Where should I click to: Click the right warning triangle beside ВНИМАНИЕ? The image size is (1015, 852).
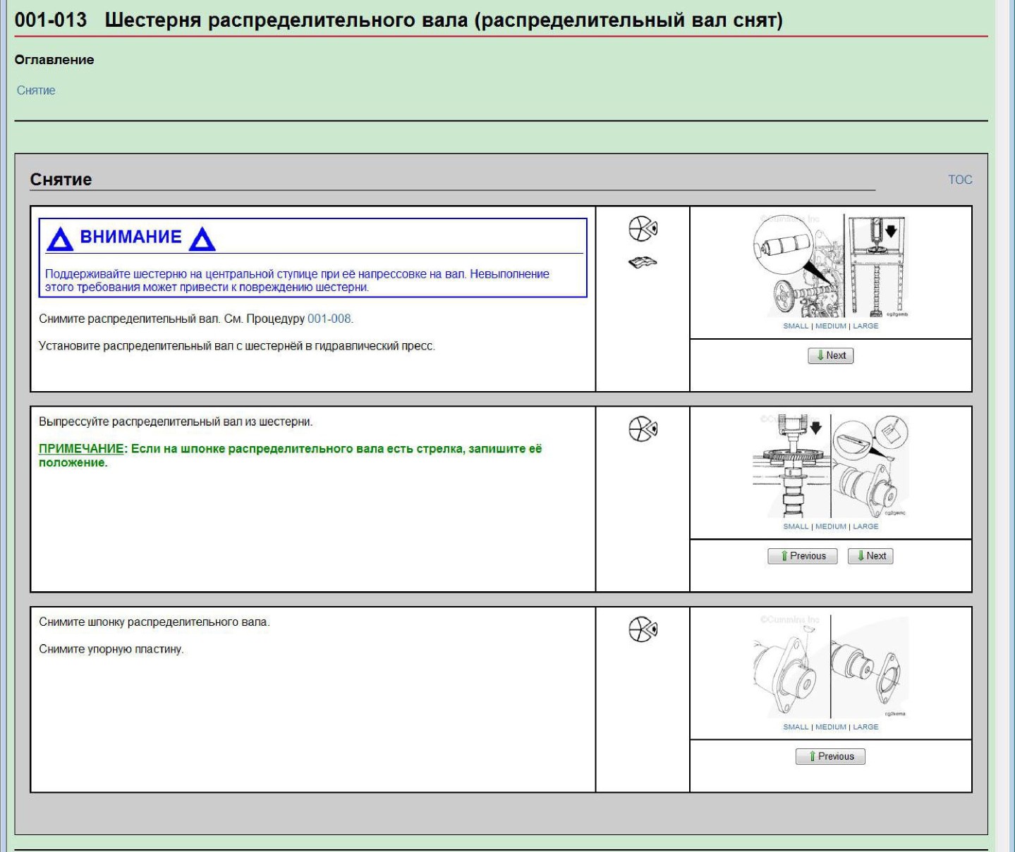(x=202, y=240)
